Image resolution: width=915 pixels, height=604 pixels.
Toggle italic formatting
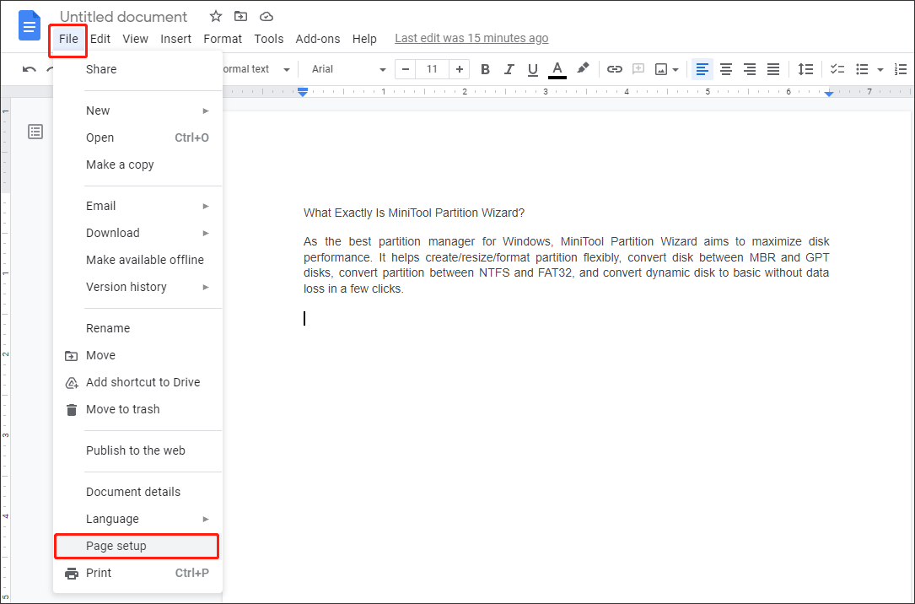point(509,69)
